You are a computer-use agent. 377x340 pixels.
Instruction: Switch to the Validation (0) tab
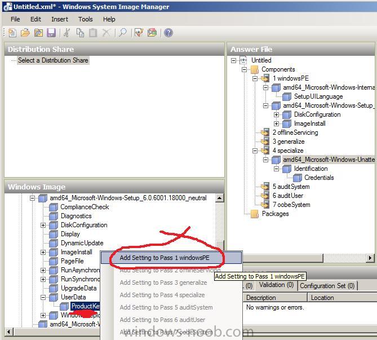(x=276, y=285)
